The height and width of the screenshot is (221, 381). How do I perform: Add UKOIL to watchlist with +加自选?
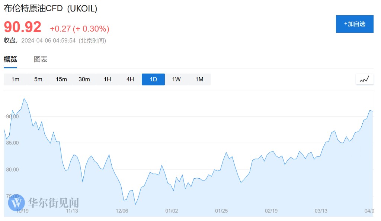click(x=354, y=24)
